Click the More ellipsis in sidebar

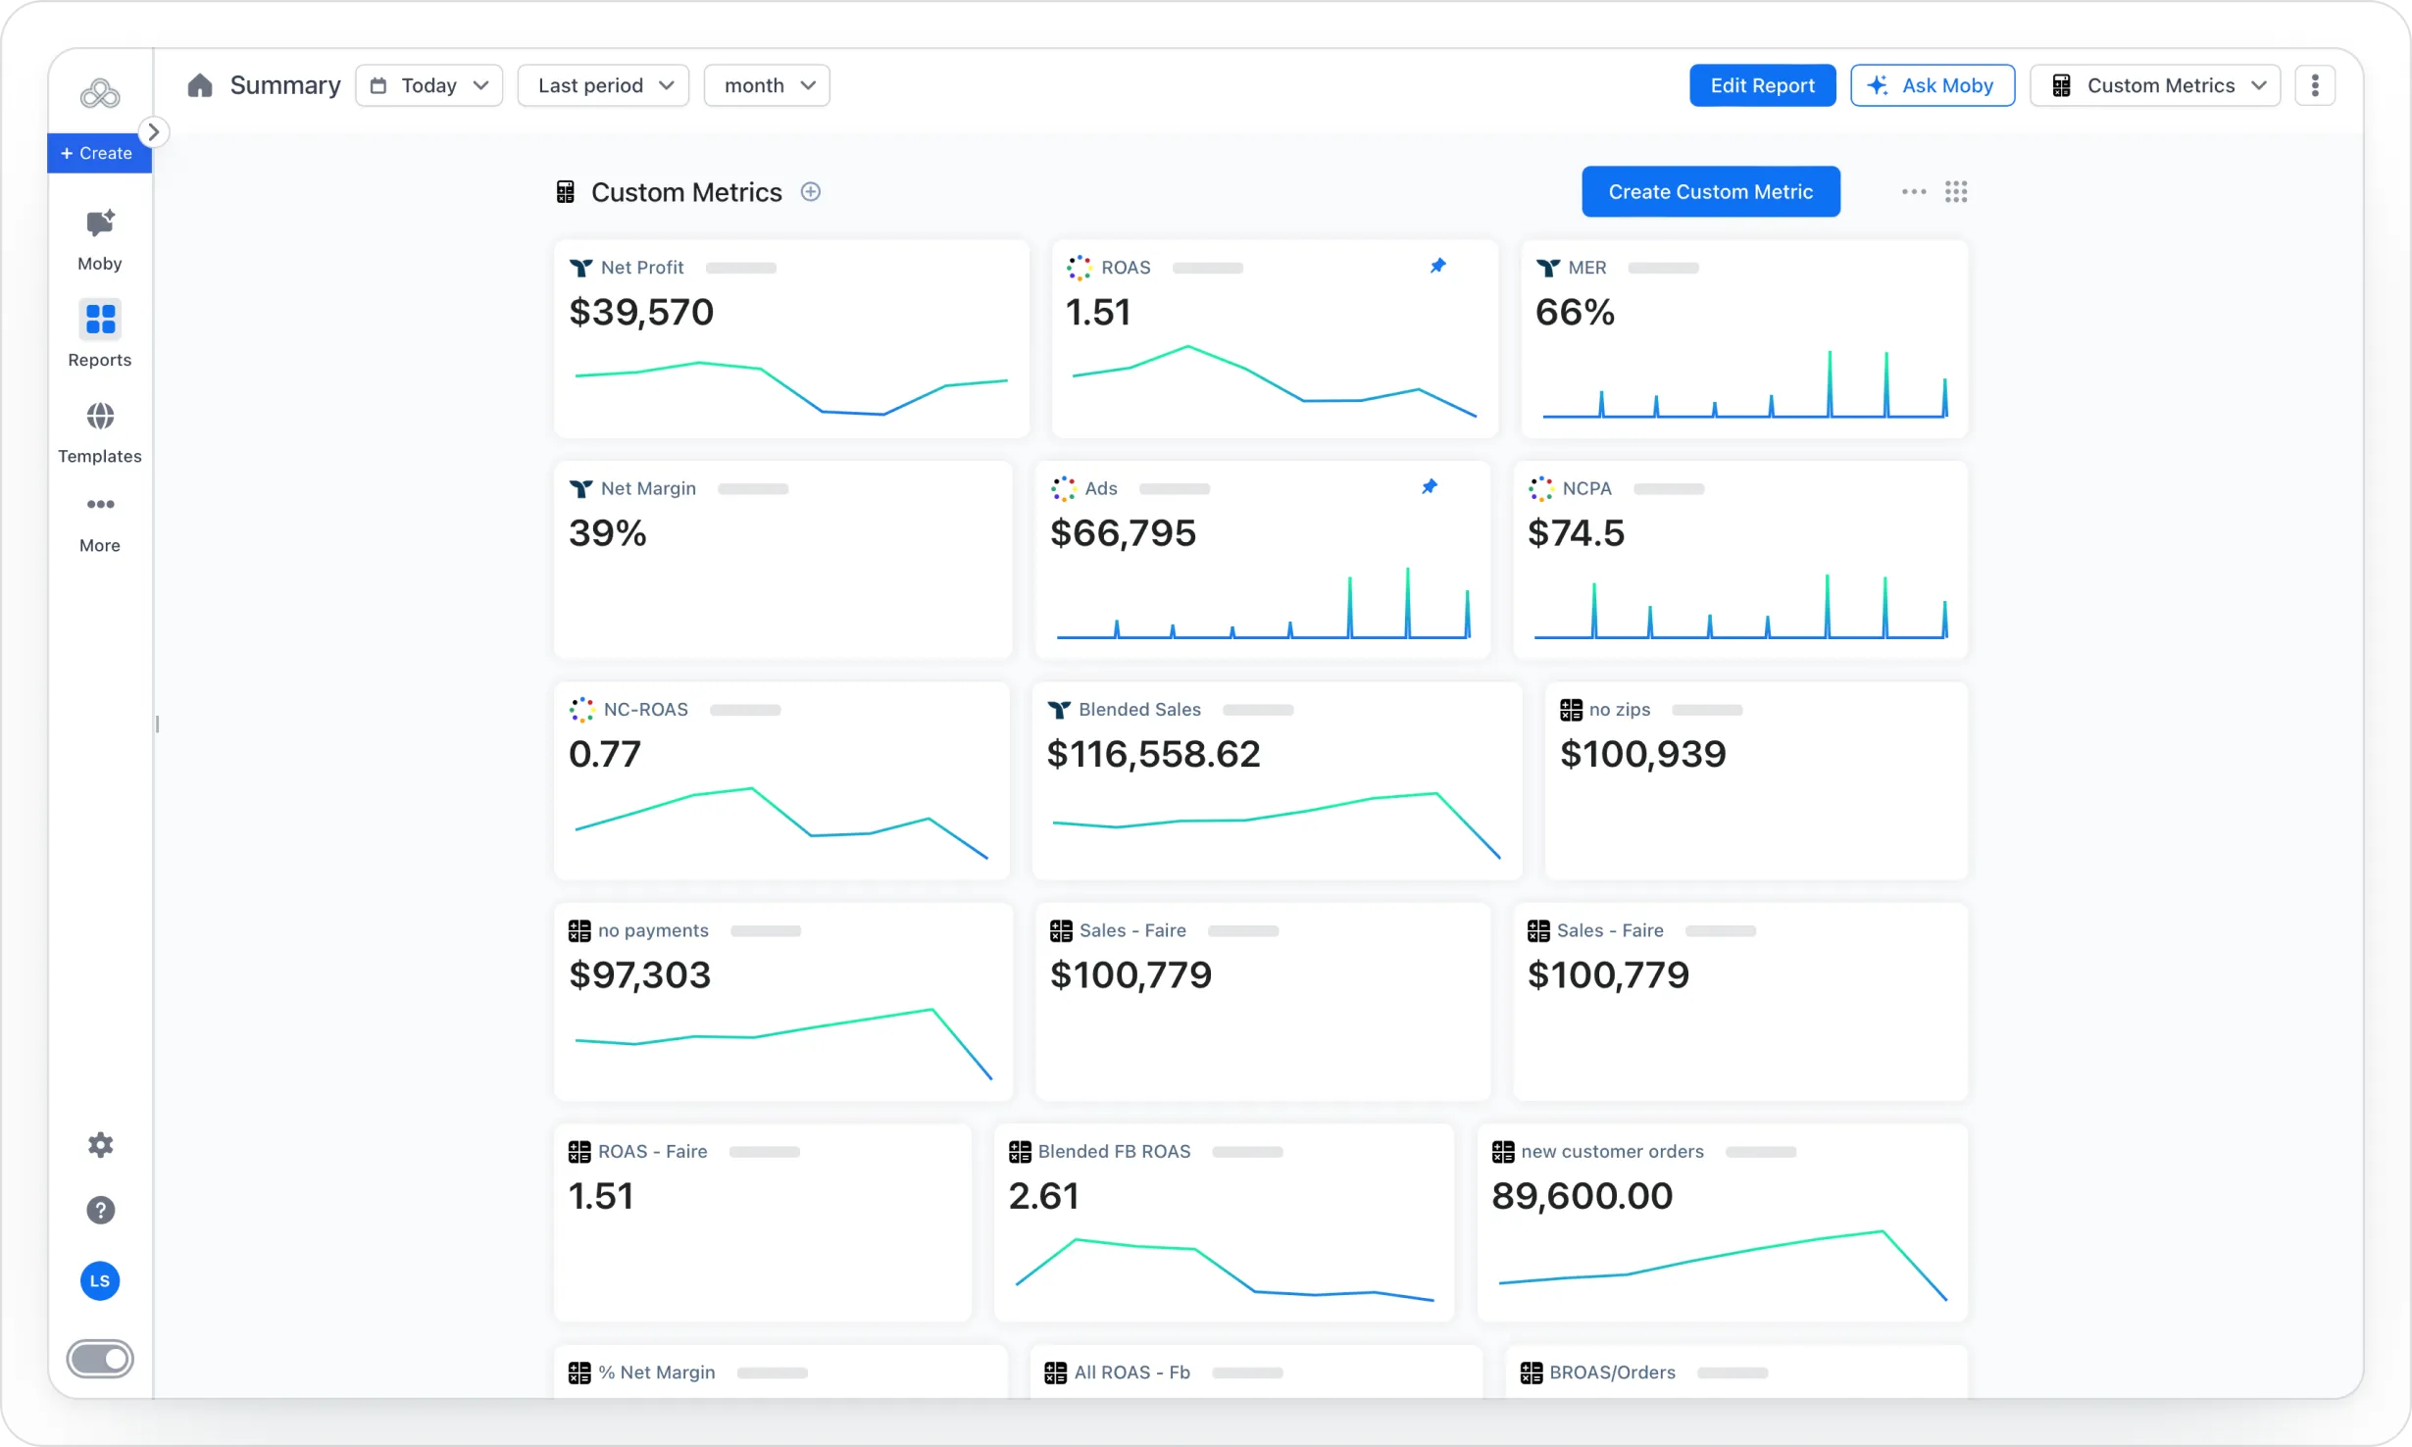[x=100, y=505]
